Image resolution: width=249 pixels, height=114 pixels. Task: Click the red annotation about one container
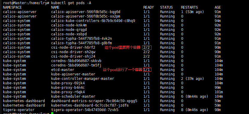[122, 70]
